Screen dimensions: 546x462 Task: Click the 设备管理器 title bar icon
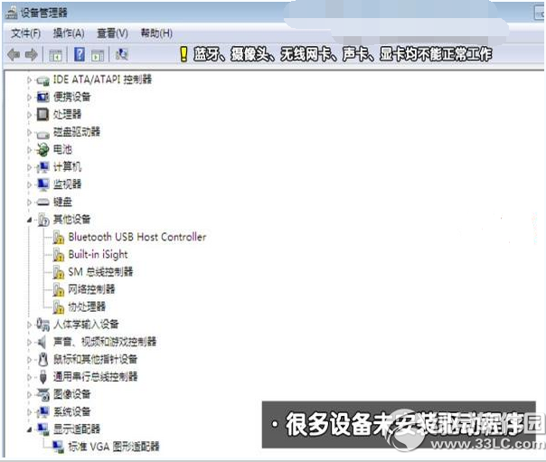(x=11, y=13)
